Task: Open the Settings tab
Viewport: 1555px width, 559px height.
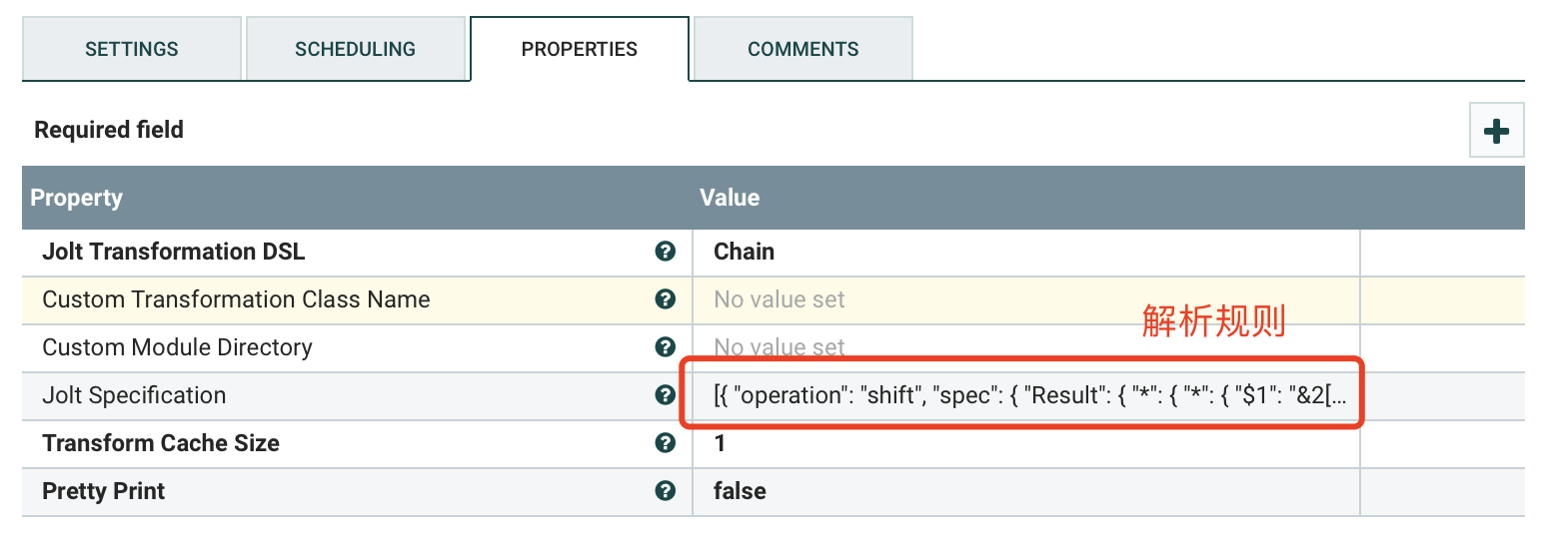Action: 132,49
